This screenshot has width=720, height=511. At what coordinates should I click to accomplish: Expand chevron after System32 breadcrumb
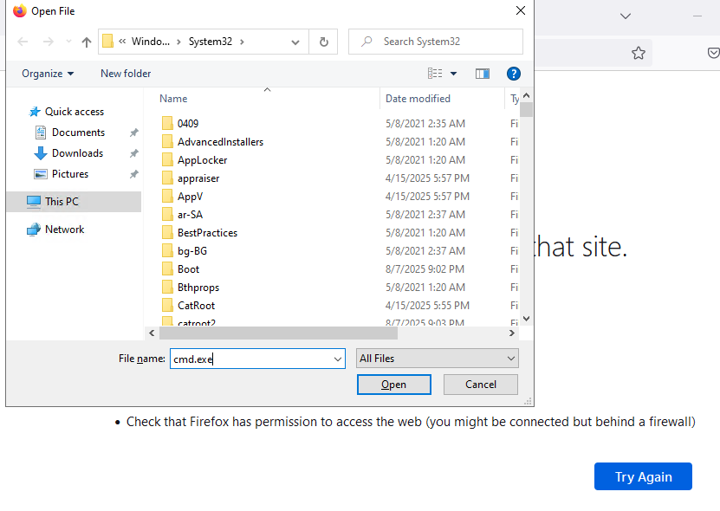[x=242, y=42]
